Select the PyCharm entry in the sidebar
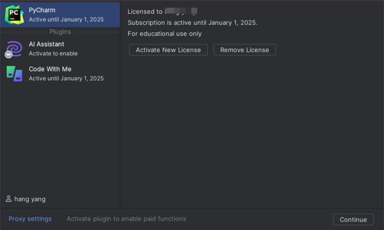This screenshot has height=230, width=384. tap(60, 14)
